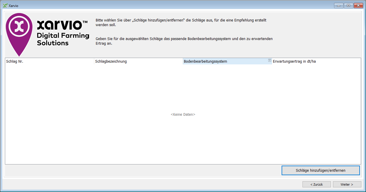The width and height of the screenshot is (366, 192).
Task: Maximize the Xarvio window
Action: pos(348,6)
